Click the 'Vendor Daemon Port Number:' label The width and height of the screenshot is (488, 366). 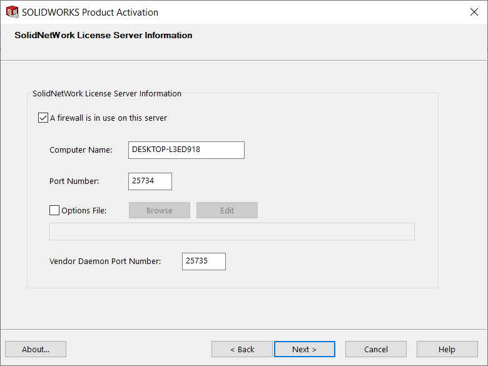(x=105, y=262)
